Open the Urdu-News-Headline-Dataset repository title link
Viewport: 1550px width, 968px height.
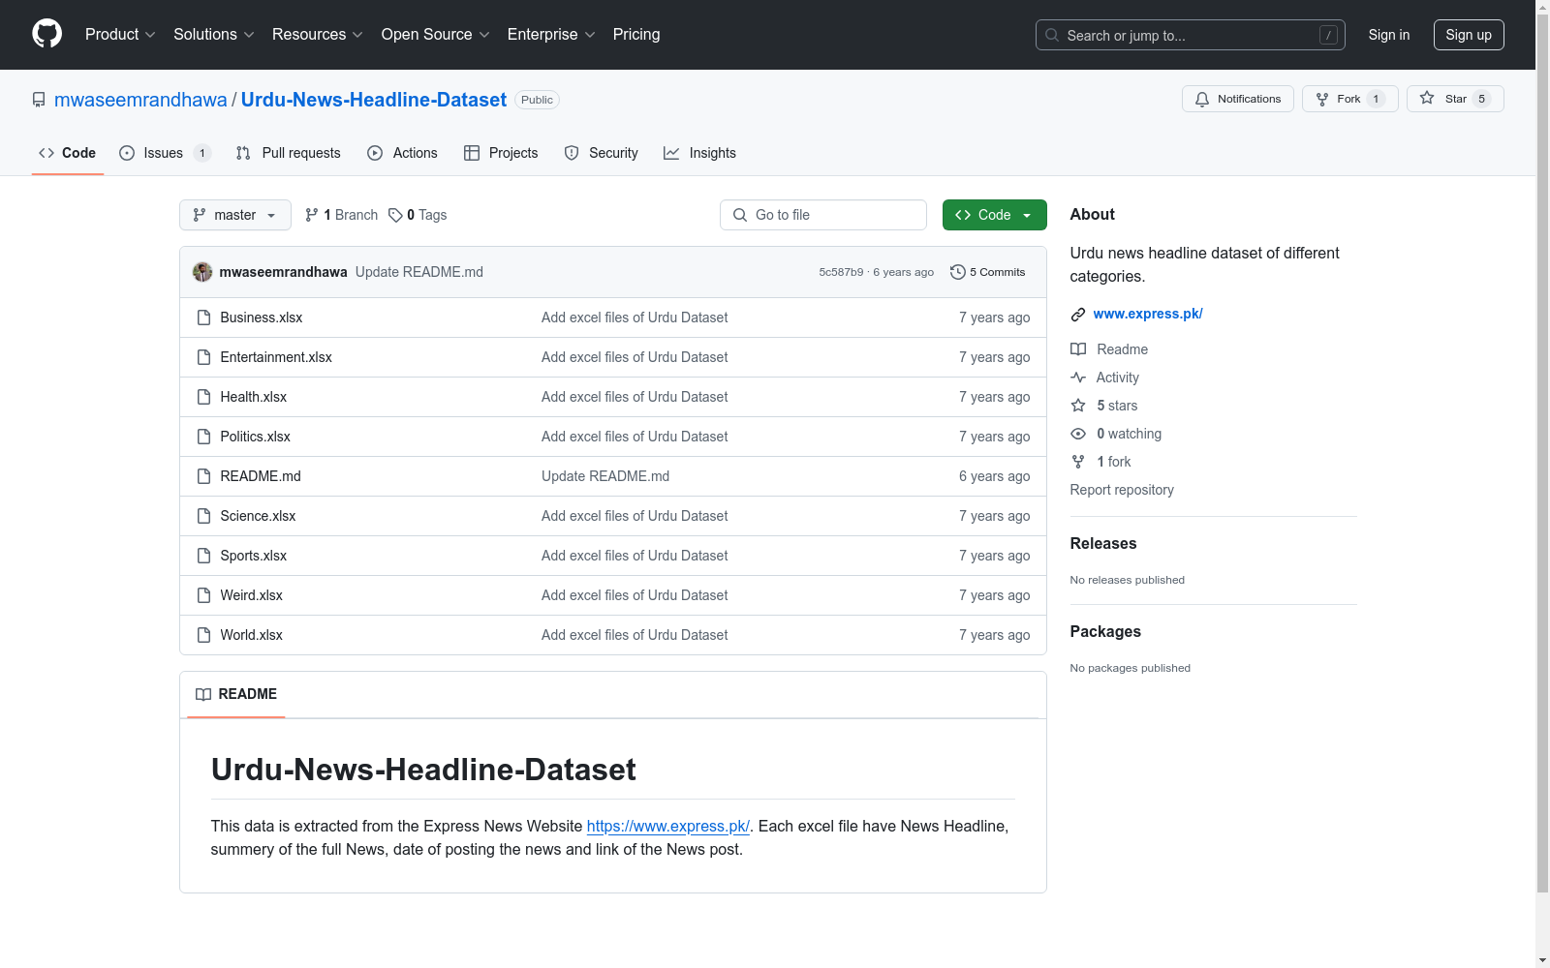click(374, 100)
